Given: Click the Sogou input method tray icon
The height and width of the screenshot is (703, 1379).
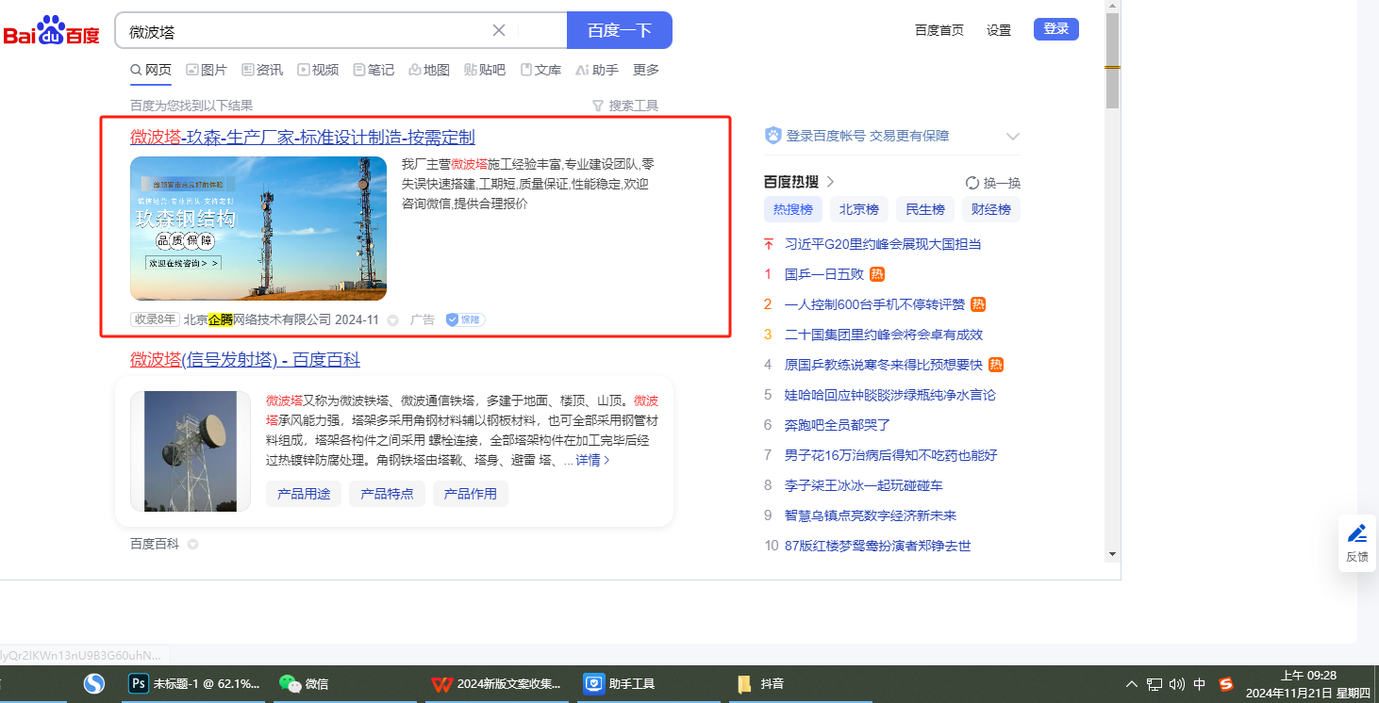Looking at the screenshot, I should [1225, 684].
